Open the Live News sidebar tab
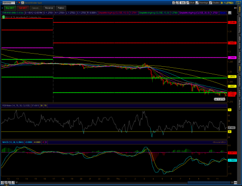 (239, 105)
